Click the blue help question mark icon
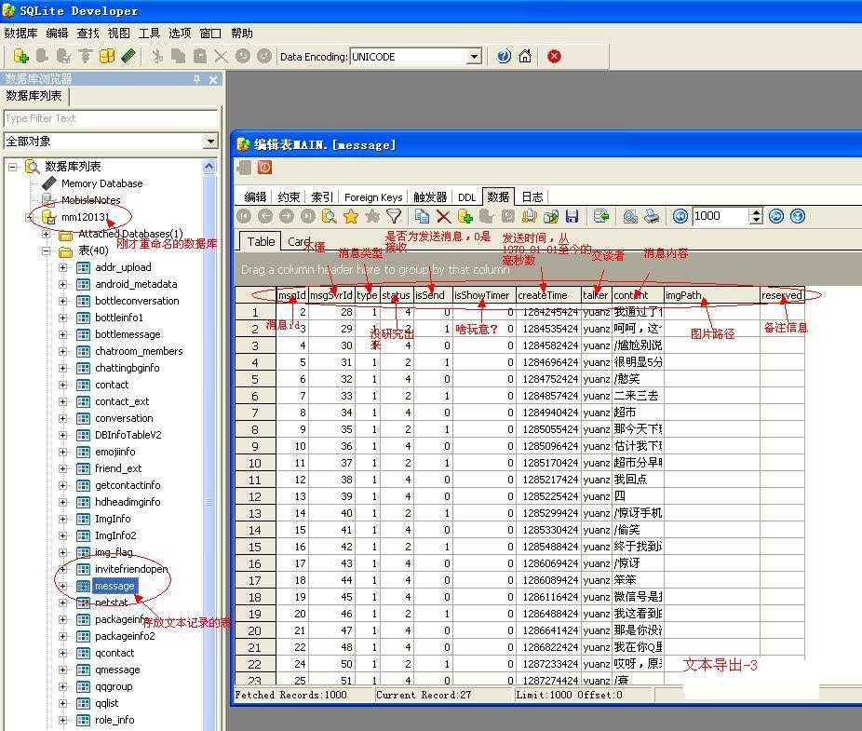862x731 pixels. (504, 56)
